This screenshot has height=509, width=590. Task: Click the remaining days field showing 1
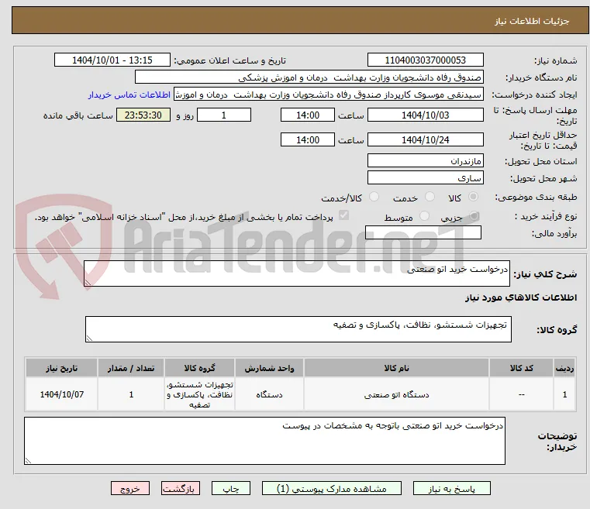224,115
